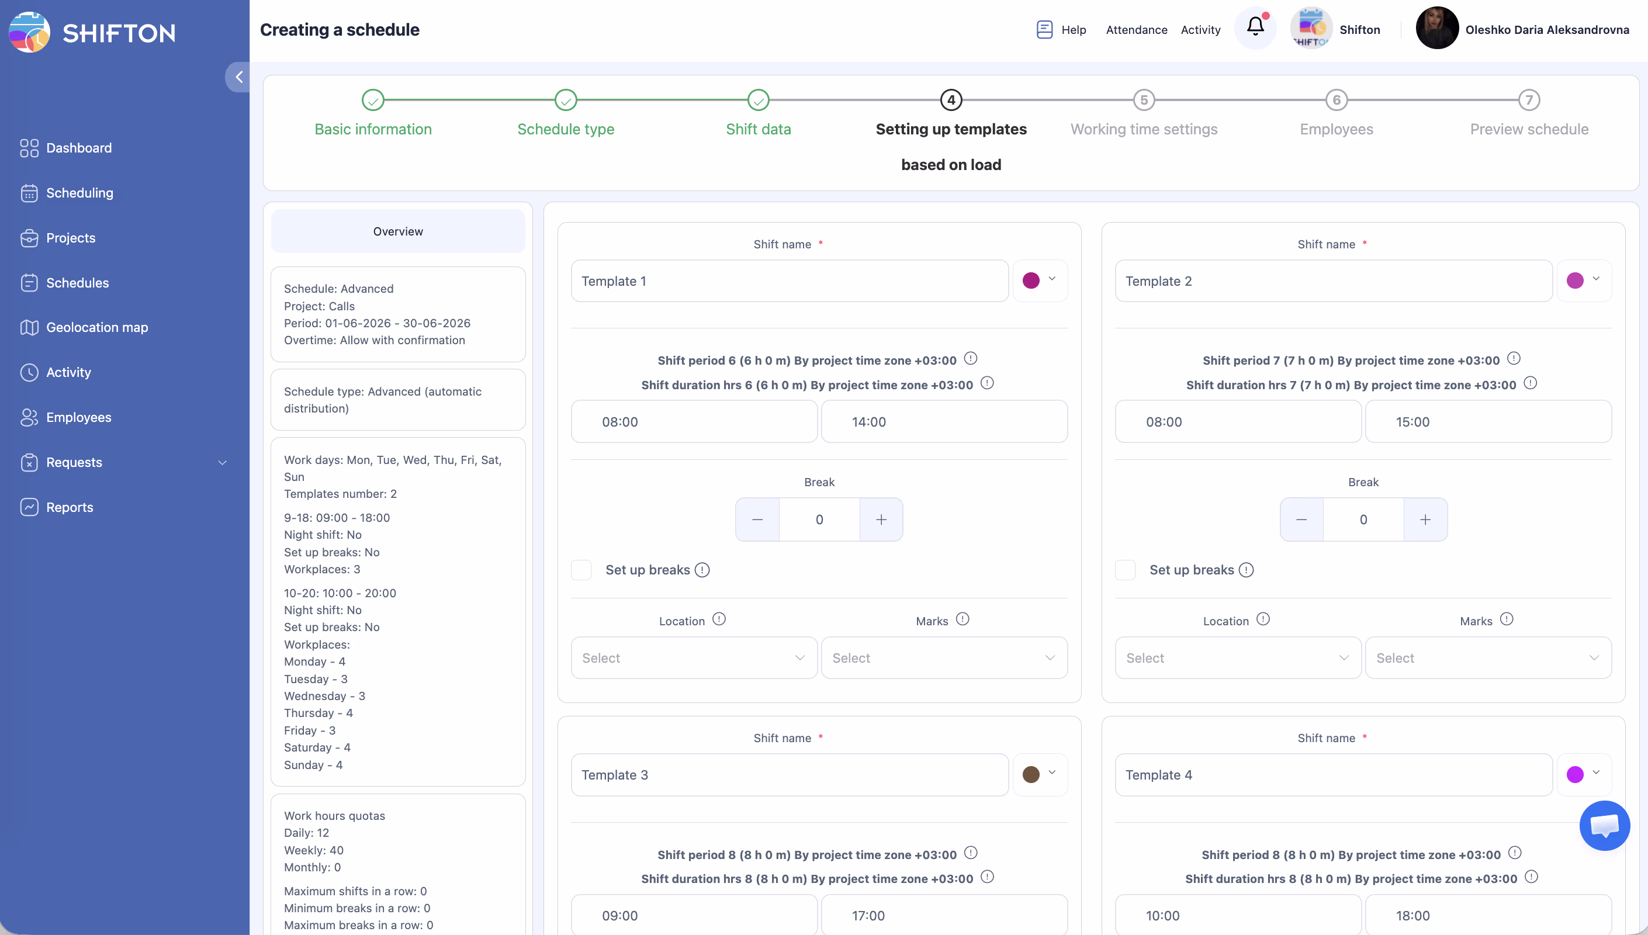The height and width of the screenshot is (935, 1648).
Task: Go to Shift data step
Action: [x=757, y=100]
